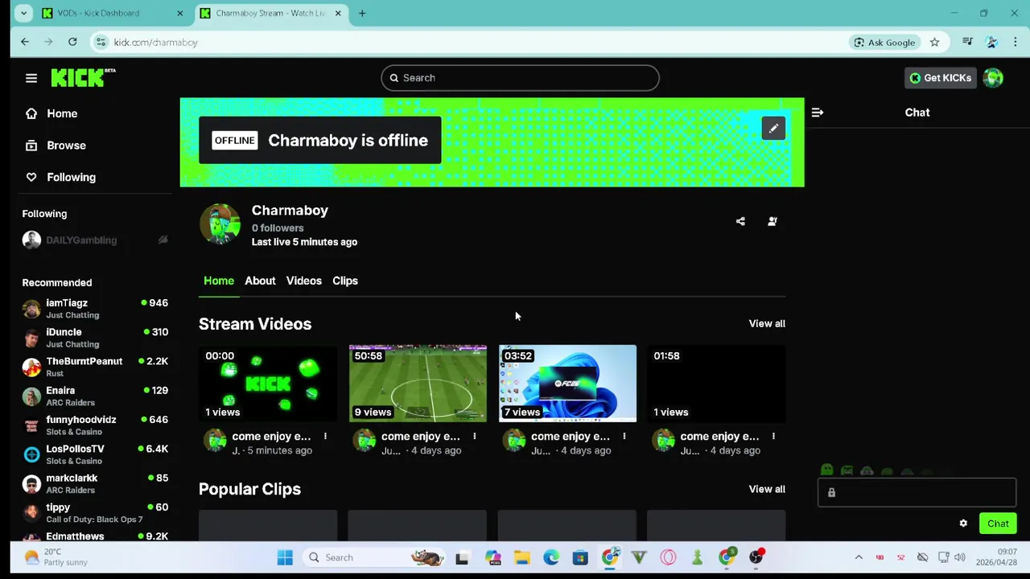The width and height of the screenshot is (1030, 579).
Task: Open TheBurntPeanut recommended channel
Action: tap(95, 367)
